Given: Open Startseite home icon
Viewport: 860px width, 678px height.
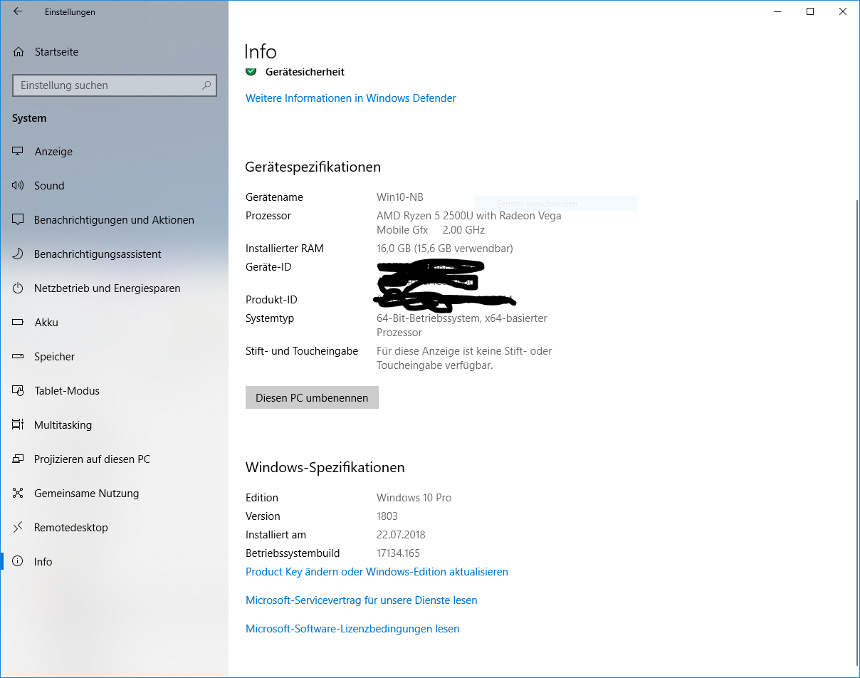Looking at the screenshot, I should click(x=19, y=51).
